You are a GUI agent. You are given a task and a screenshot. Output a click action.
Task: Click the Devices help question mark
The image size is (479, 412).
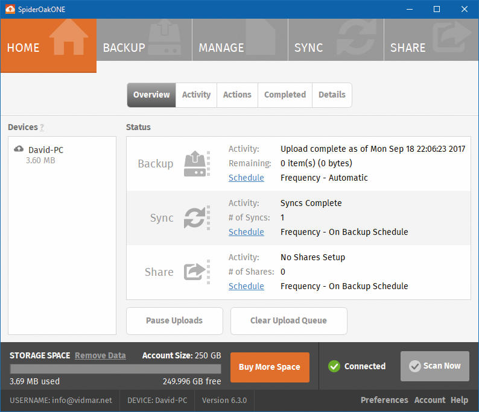[42, 127]
